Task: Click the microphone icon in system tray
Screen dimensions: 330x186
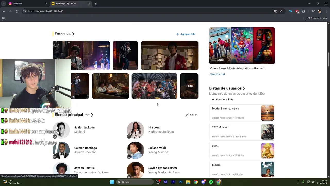Action: click(303, 182)
